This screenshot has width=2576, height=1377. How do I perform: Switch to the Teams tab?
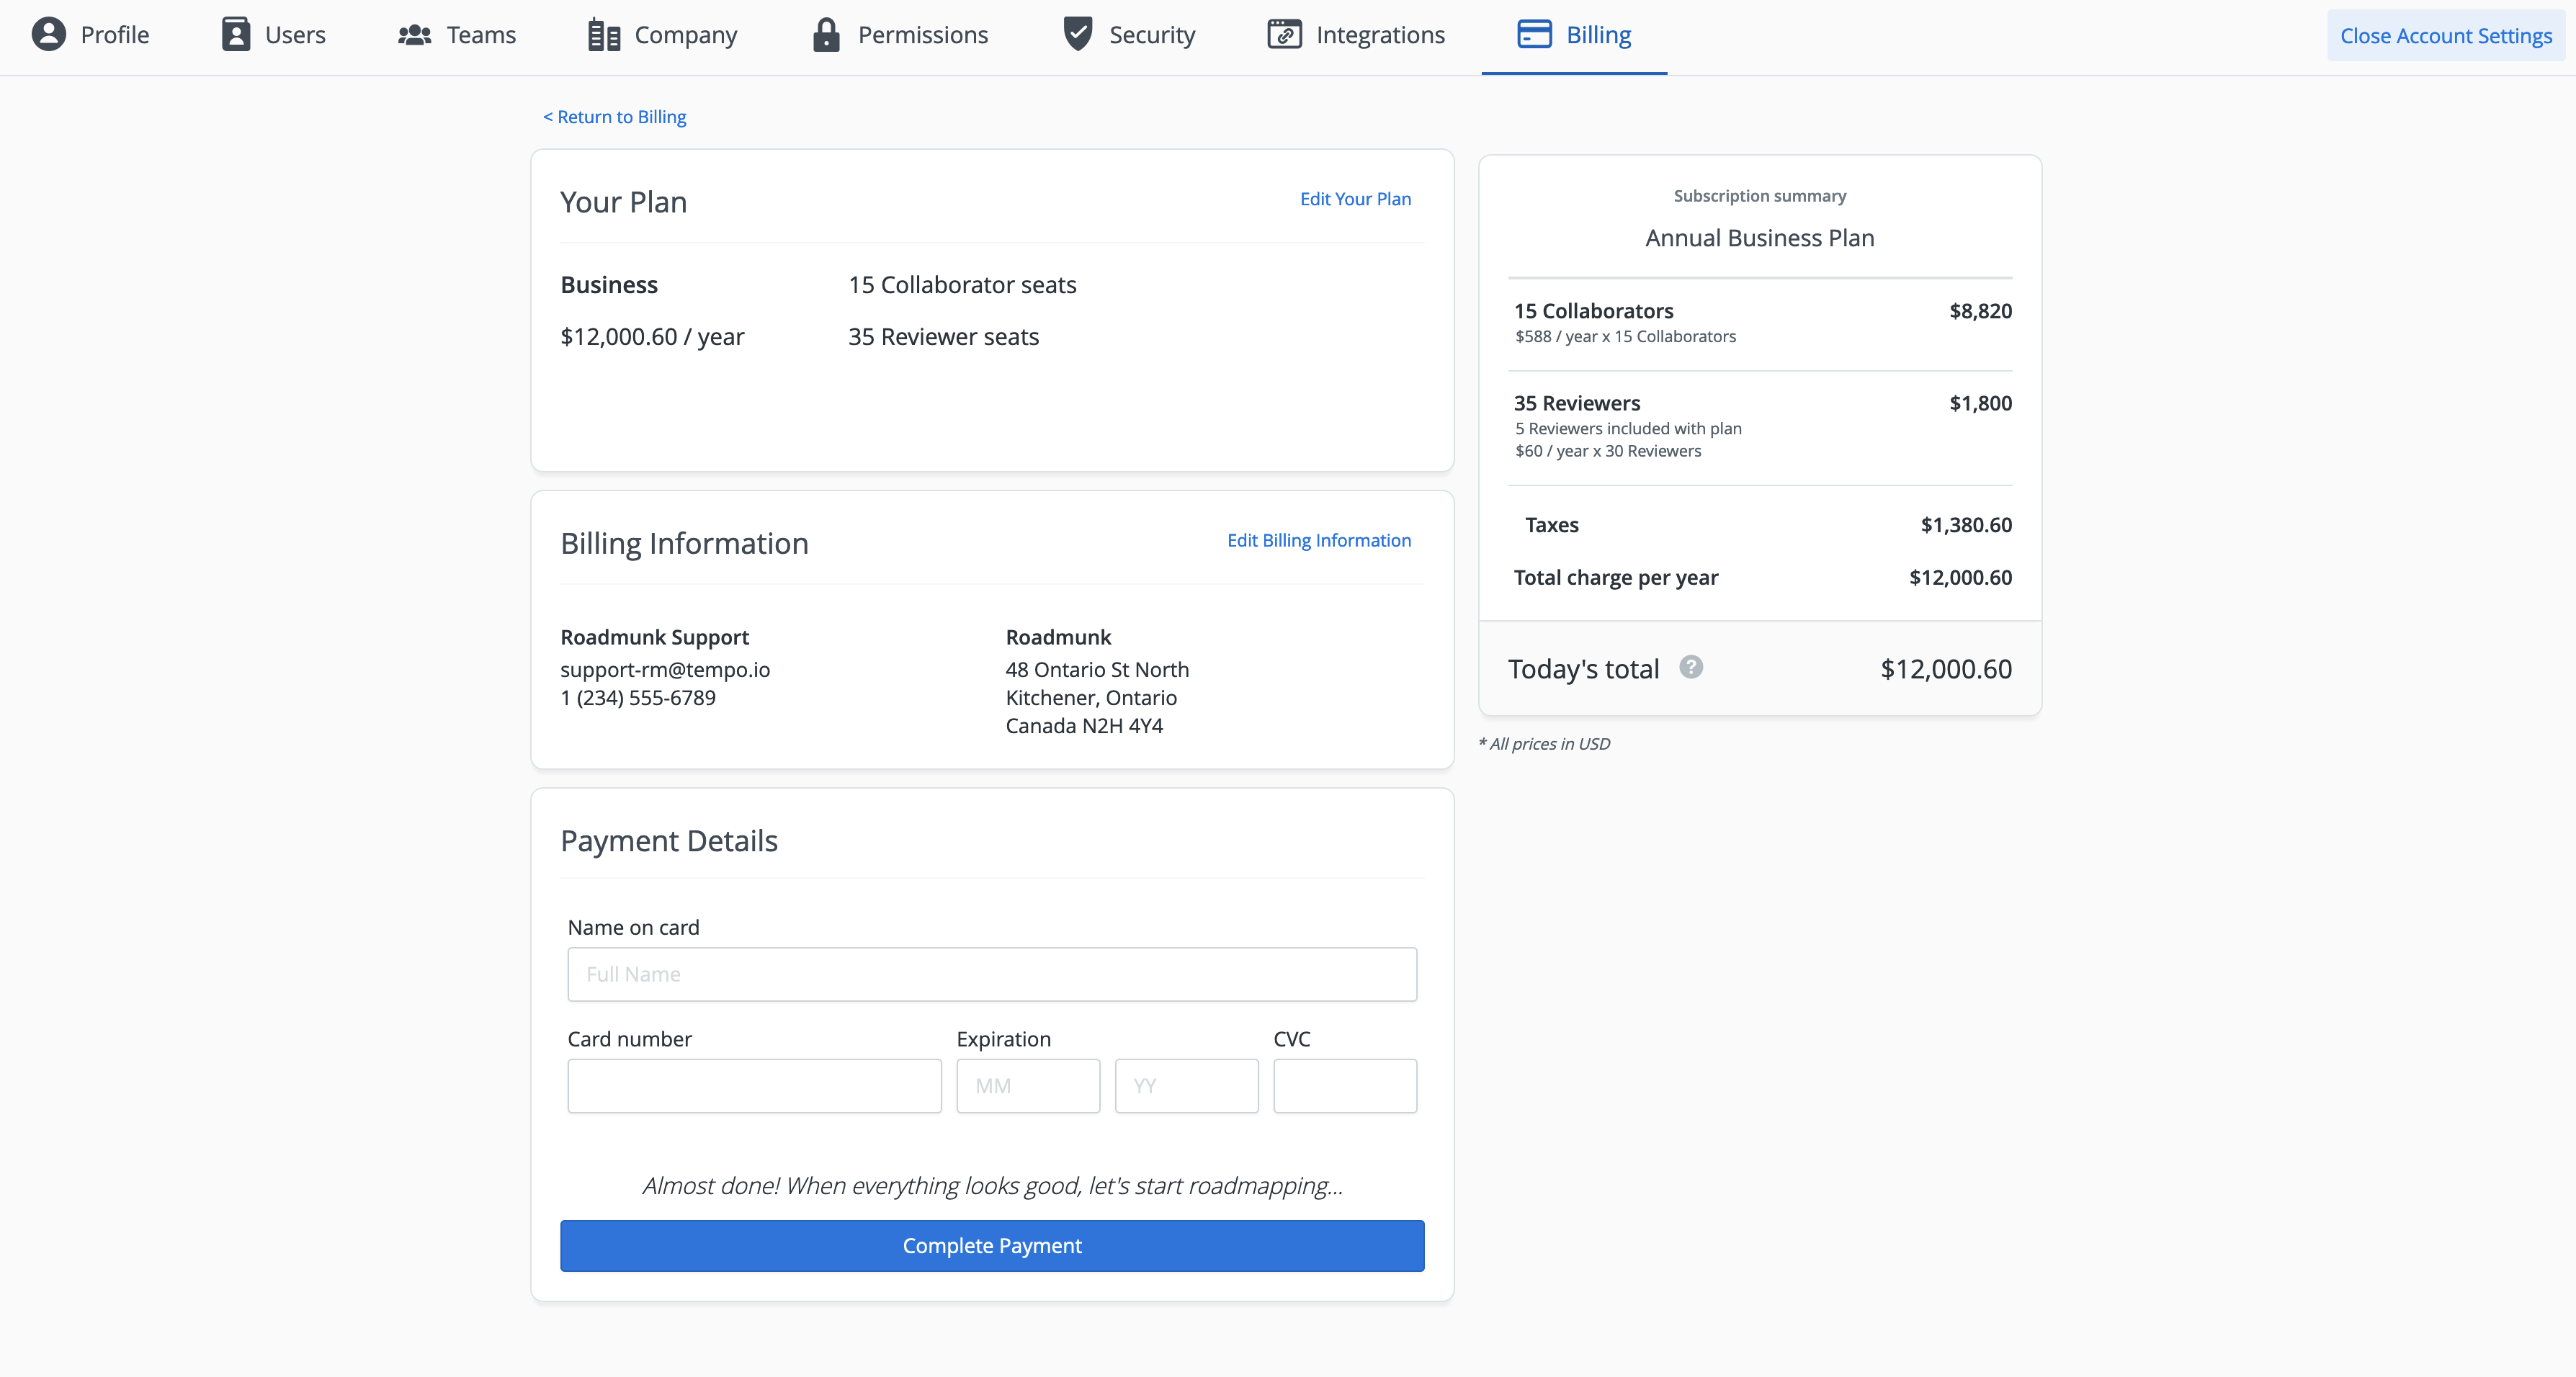point(480,35)
